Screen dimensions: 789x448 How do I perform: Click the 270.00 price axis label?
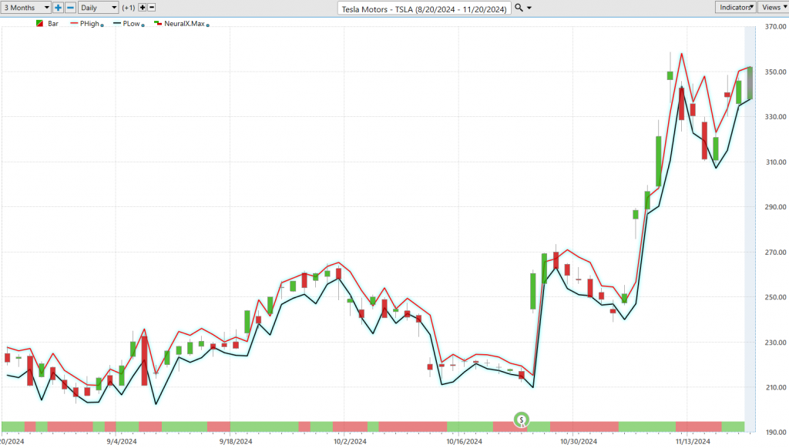pos(775,252)
